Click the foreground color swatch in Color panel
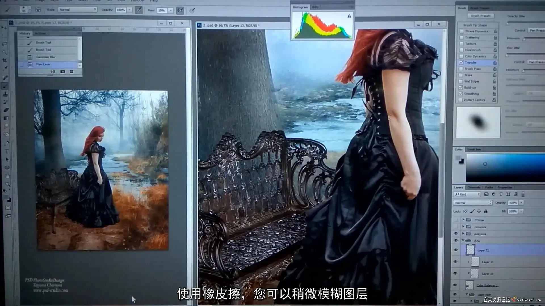The image size is (545, 306). [x=458, y=158]
